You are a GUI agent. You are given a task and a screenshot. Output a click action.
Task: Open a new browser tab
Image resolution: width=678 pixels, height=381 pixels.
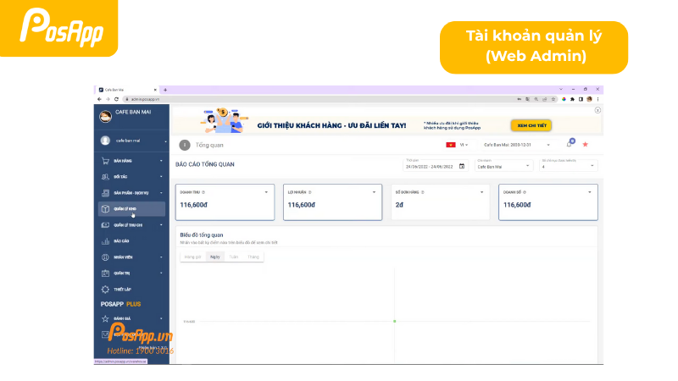165,90
